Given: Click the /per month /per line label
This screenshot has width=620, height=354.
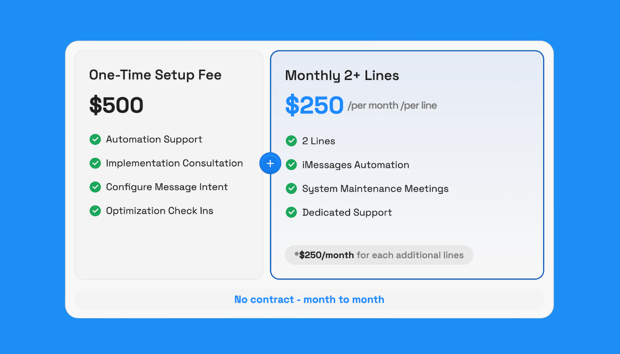Looking at the screenshot, I should [392, 106].
